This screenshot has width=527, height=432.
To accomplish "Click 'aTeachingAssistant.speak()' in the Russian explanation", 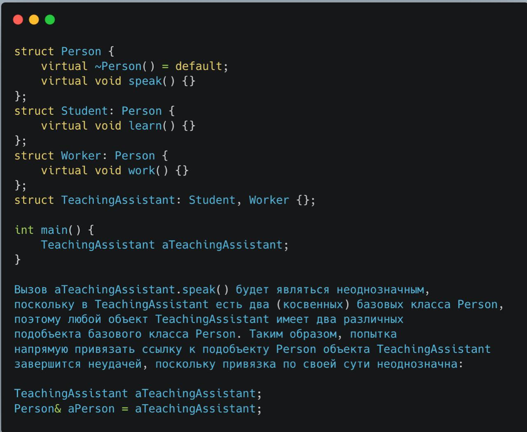I will pos(141,290).
